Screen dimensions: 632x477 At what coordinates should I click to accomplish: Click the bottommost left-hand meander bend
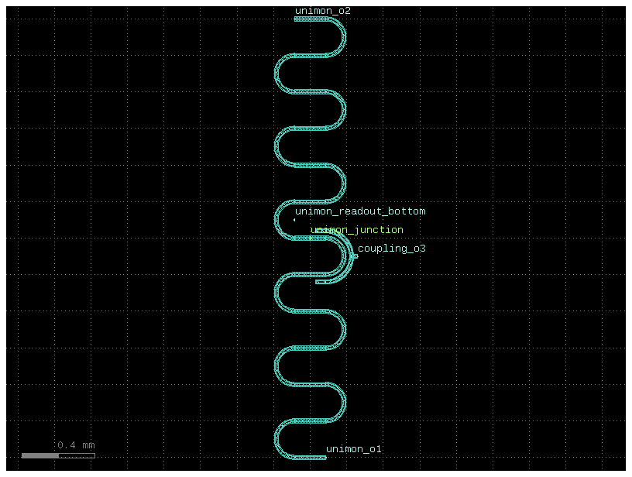pyautogui.click(x=276, y=439)
